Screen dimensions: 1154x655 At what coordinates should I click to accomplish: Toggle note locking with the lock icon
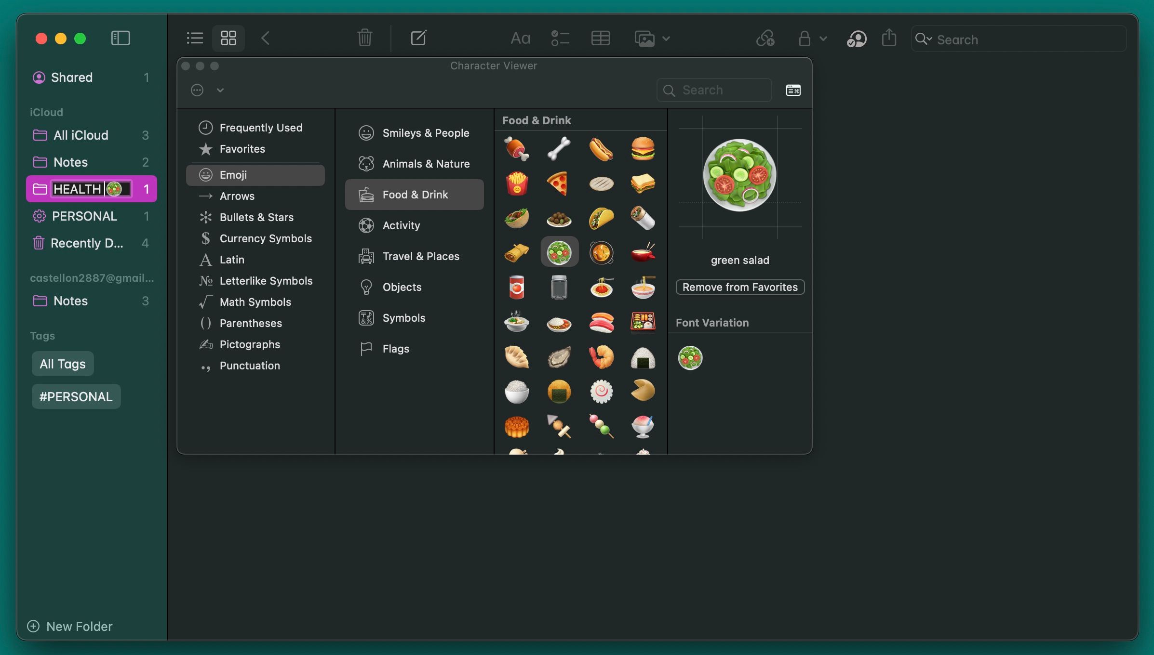[804, 39]
